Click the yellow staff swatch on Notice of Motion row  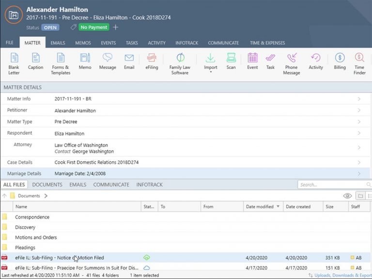[x=352, y=257]
